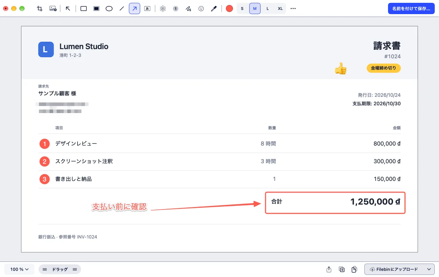Open the red annotation color swatch
This screenshot has height=277, width=439.
229,8
